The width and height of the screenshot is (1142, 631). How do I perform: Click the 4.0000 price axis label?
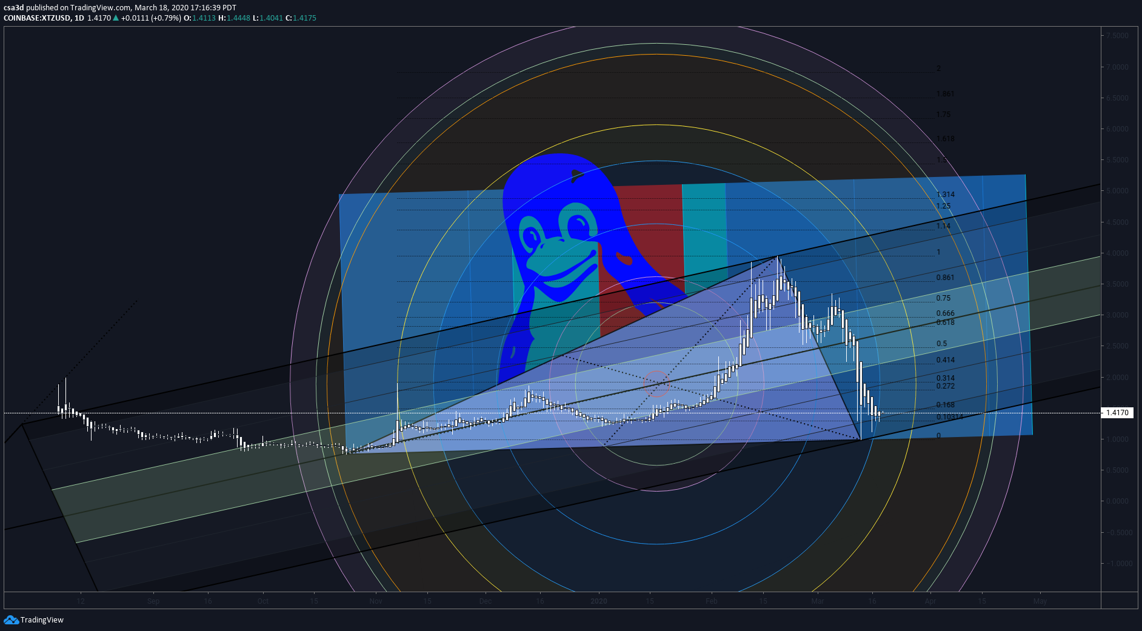[x=1117, y=253]
